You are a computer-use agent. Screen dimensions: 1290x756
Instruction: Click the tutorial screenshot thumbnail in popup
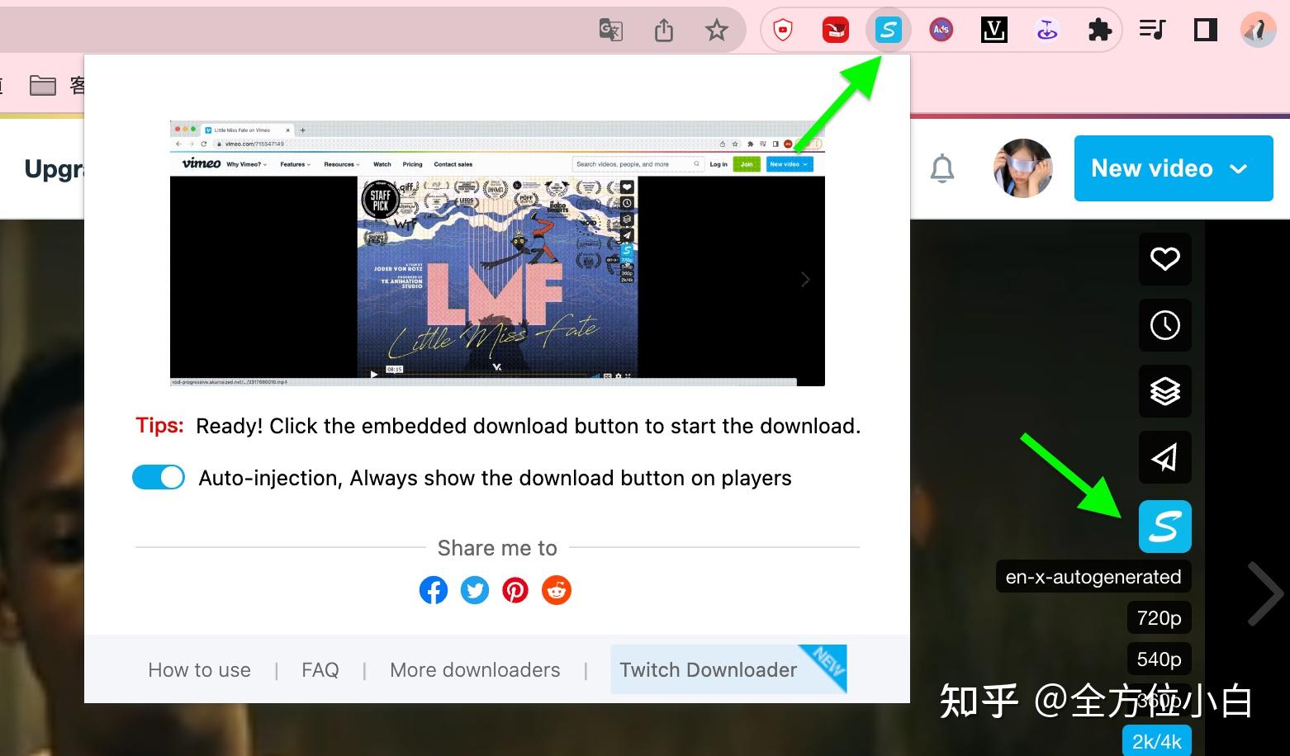tap(497, 253)
